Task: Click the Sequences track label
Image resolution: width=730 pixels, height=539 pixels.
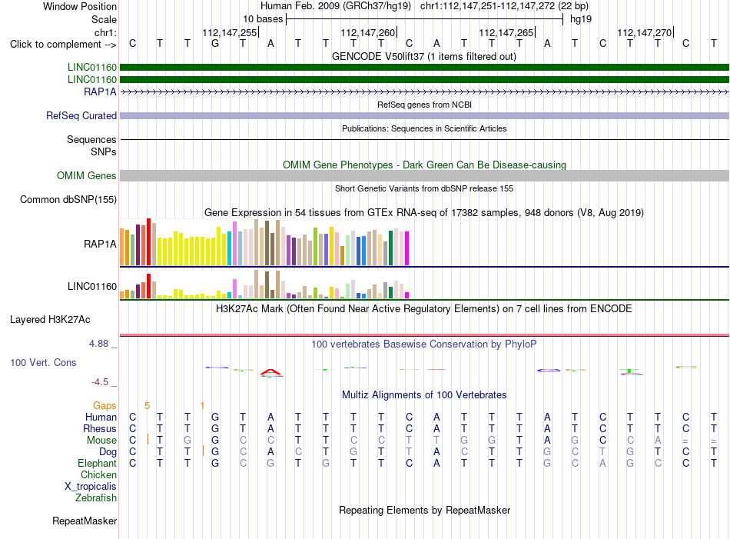Action: [91, 139]
